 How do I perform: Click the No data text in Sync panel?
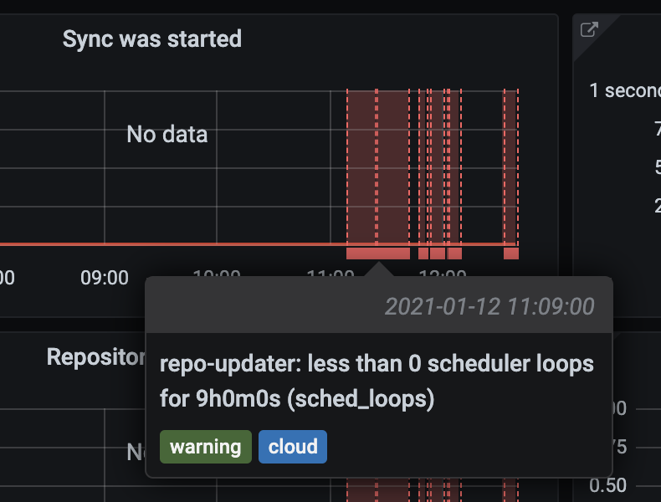coord(167,135)
